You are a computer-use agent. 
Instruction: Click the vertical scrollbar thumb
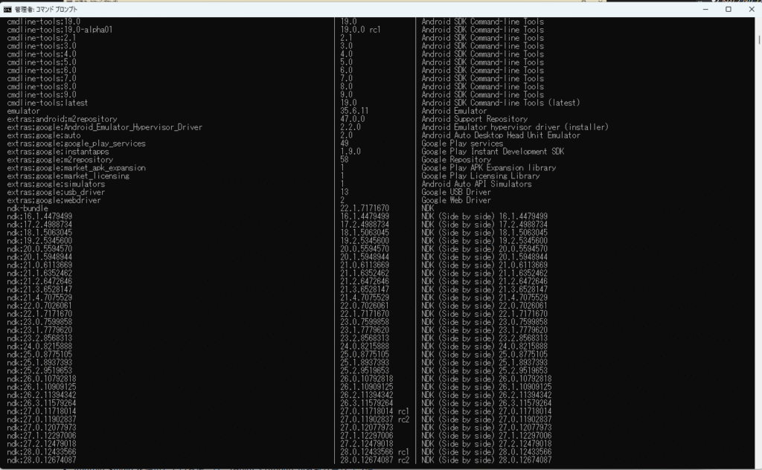[758, 39]
